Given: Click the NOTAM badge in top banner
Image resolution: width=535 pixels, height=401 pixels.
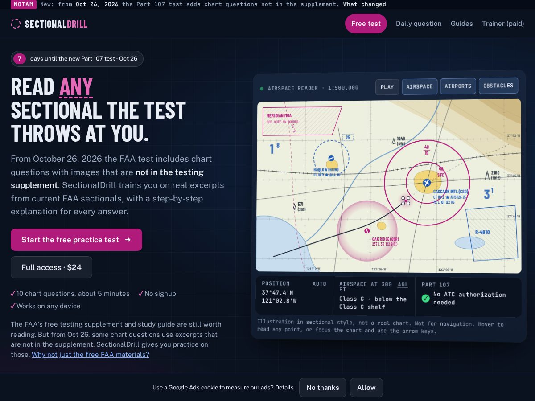Looking at the screenshot, I should (24, 4).
